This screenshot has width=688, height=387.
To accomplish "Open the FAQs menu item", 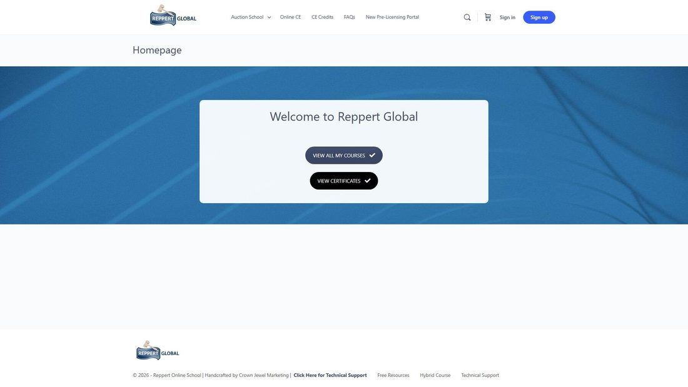I will pyautogui.click(x=349, y=17).
